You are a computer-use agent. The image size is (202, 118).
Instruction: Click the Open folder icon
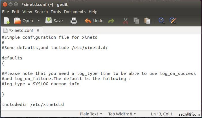click(17, 21)
